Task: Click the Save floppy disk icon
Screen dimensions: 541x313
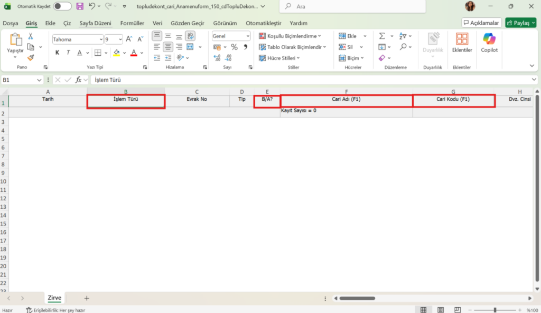Action: coord(80,6)
